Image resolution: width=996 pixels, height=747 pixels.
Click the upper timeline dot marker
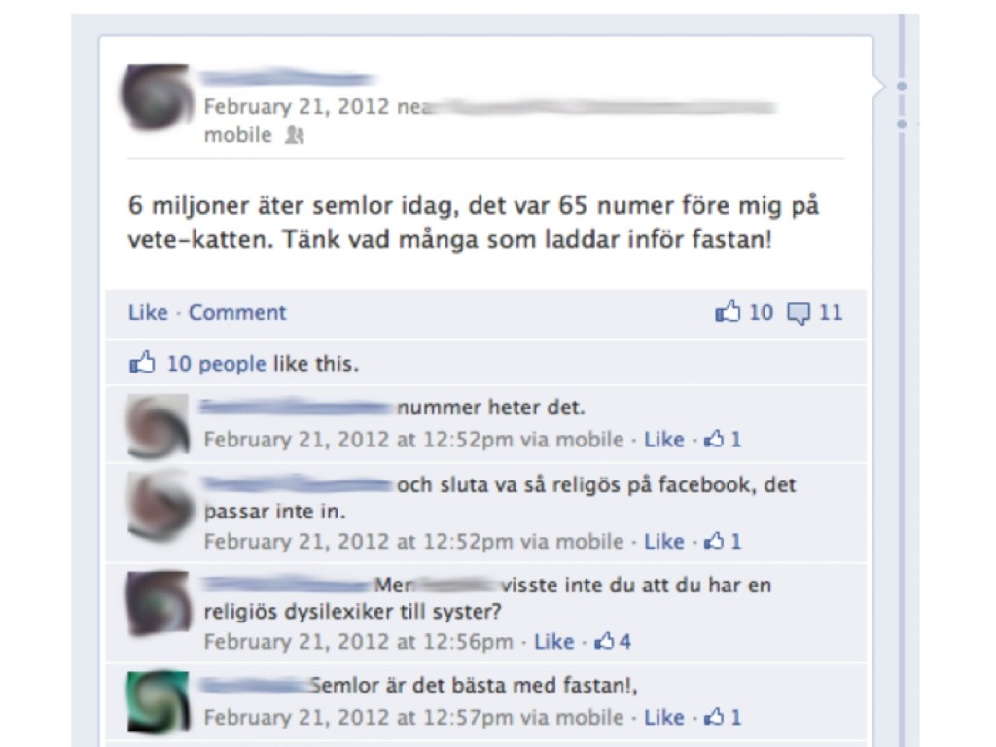(901, 86)
